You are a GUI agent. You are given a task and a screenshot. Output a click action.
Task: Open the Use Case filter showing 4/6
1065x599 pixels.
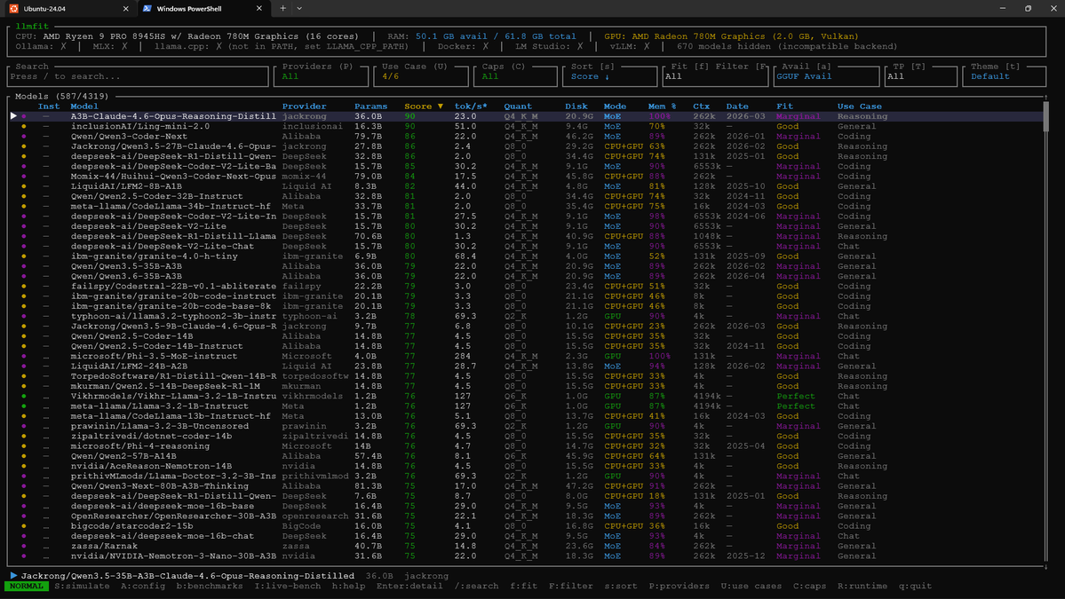pos(420,75)
